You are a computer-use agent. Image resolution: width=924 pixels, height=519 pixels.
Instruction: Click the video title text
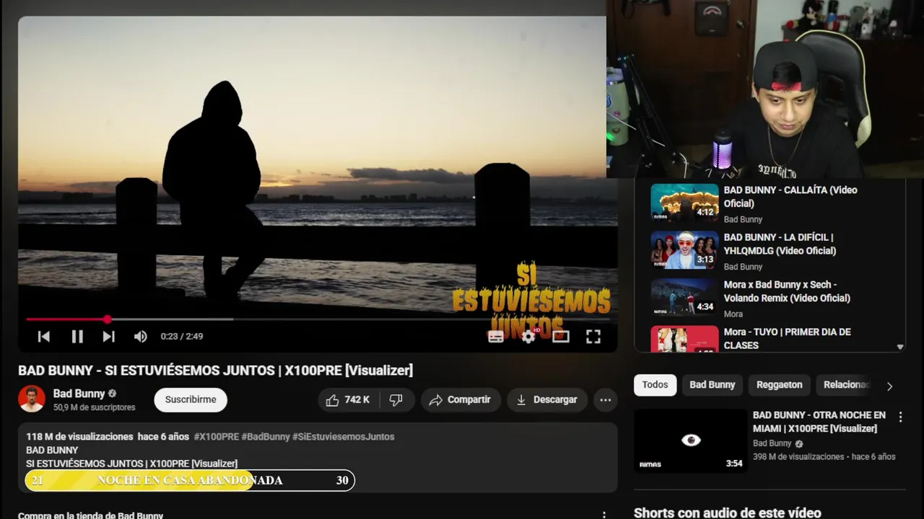pos(215,371)
